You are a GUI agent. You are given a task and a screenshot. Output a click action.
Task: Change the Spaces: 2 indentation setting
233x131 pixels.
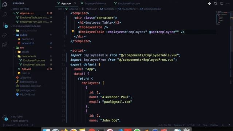click(179, 125)
